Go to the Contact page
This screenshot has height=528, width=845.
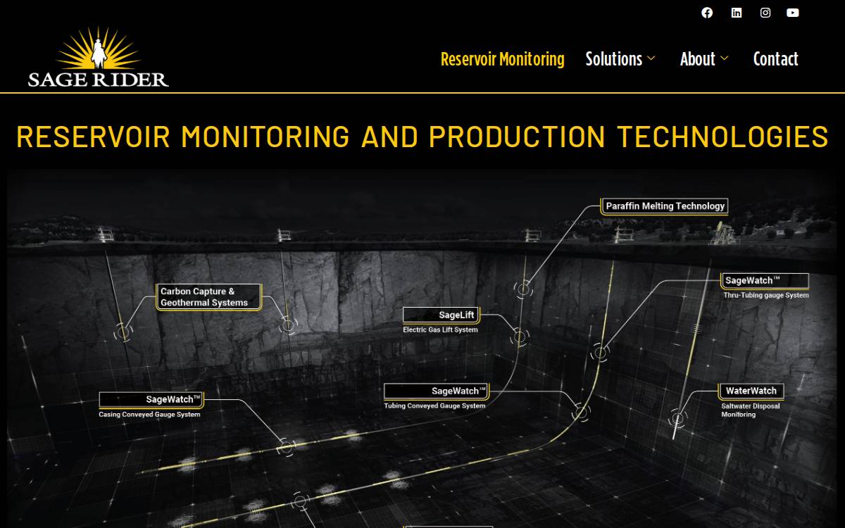[x=775, y=59]
